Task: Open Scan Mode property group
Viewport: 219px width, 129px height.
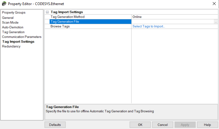Action: pyautogui.click(x=10, y=22)
